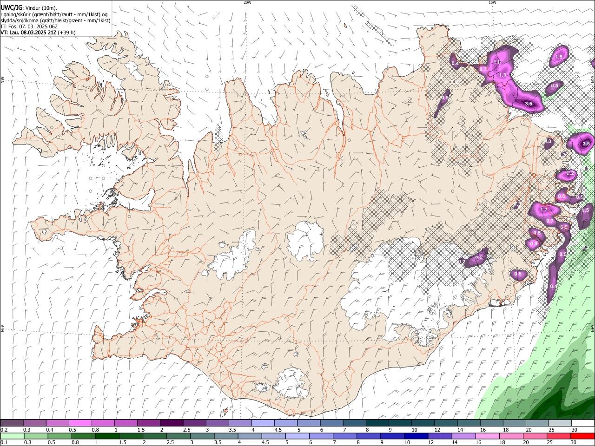
Task: Pick the deep blue 10 swatch in rain scale
Action: coord(415,436)
